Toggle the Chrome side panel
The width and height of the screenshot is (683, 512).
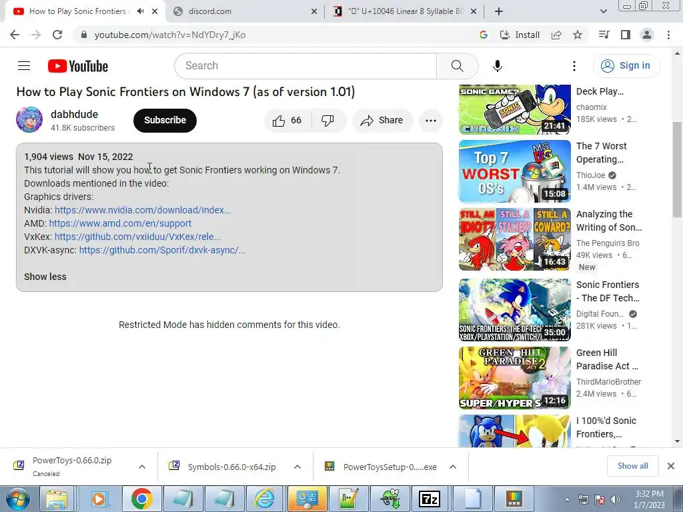626,35
